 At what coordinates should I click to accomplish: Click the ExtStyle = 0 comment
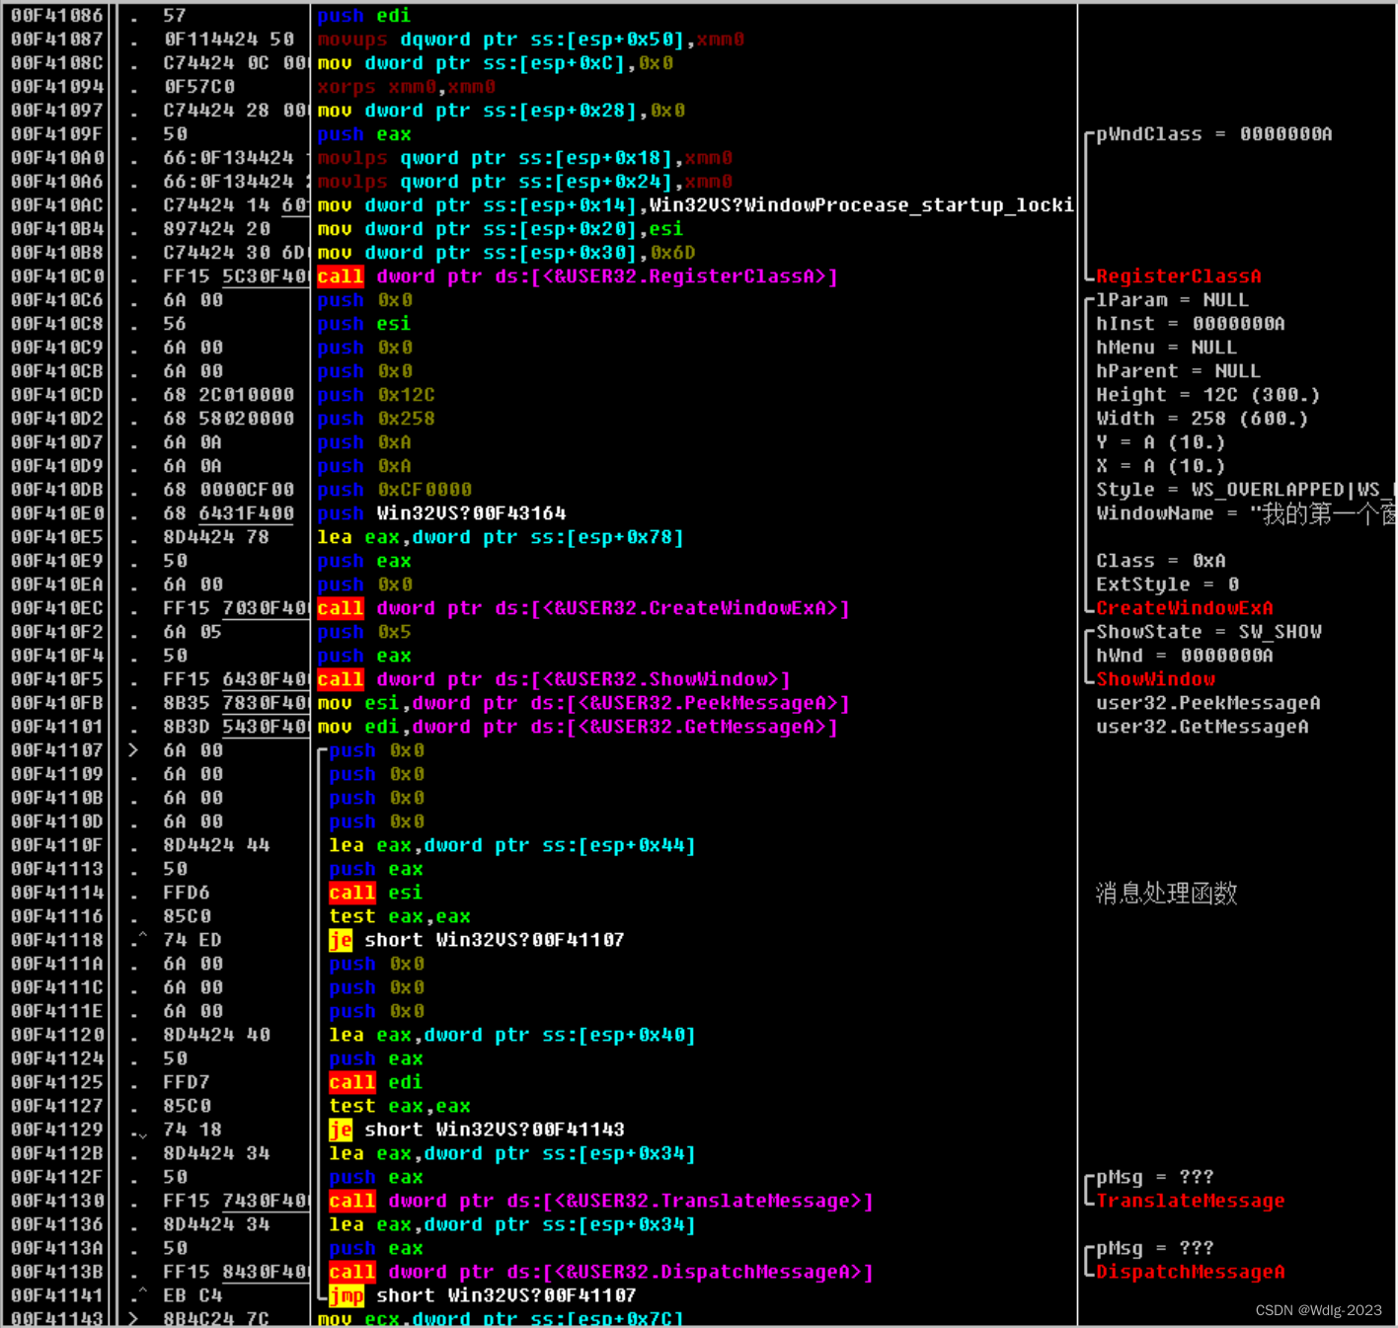[1168, 585]
